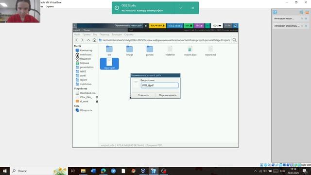The height and width of the screenshot is (175, 311).
Task: Open Компьютер in the places sidebar
Action: pyautogui.click(x=86, y=51)
